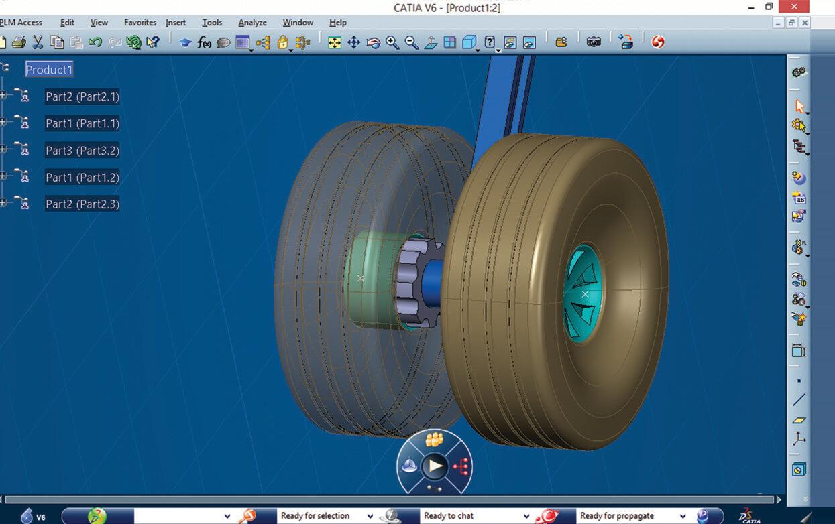Select Part2 (Part2.1) in tree
This screenshot has width=835, height=524.
point(82,96)
